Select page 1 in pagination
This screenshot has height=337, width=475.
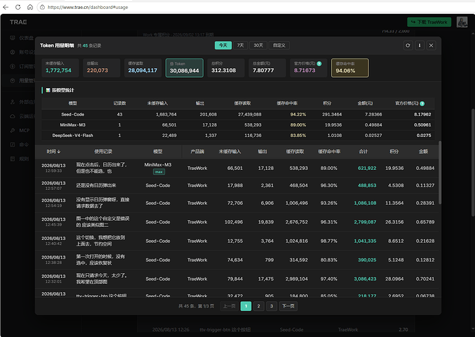click(x=246, y=306)
